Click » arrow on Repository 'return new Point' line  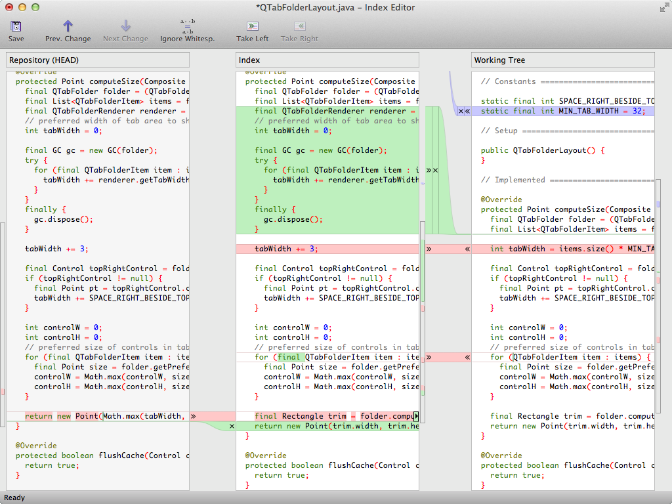pos(194,416)
